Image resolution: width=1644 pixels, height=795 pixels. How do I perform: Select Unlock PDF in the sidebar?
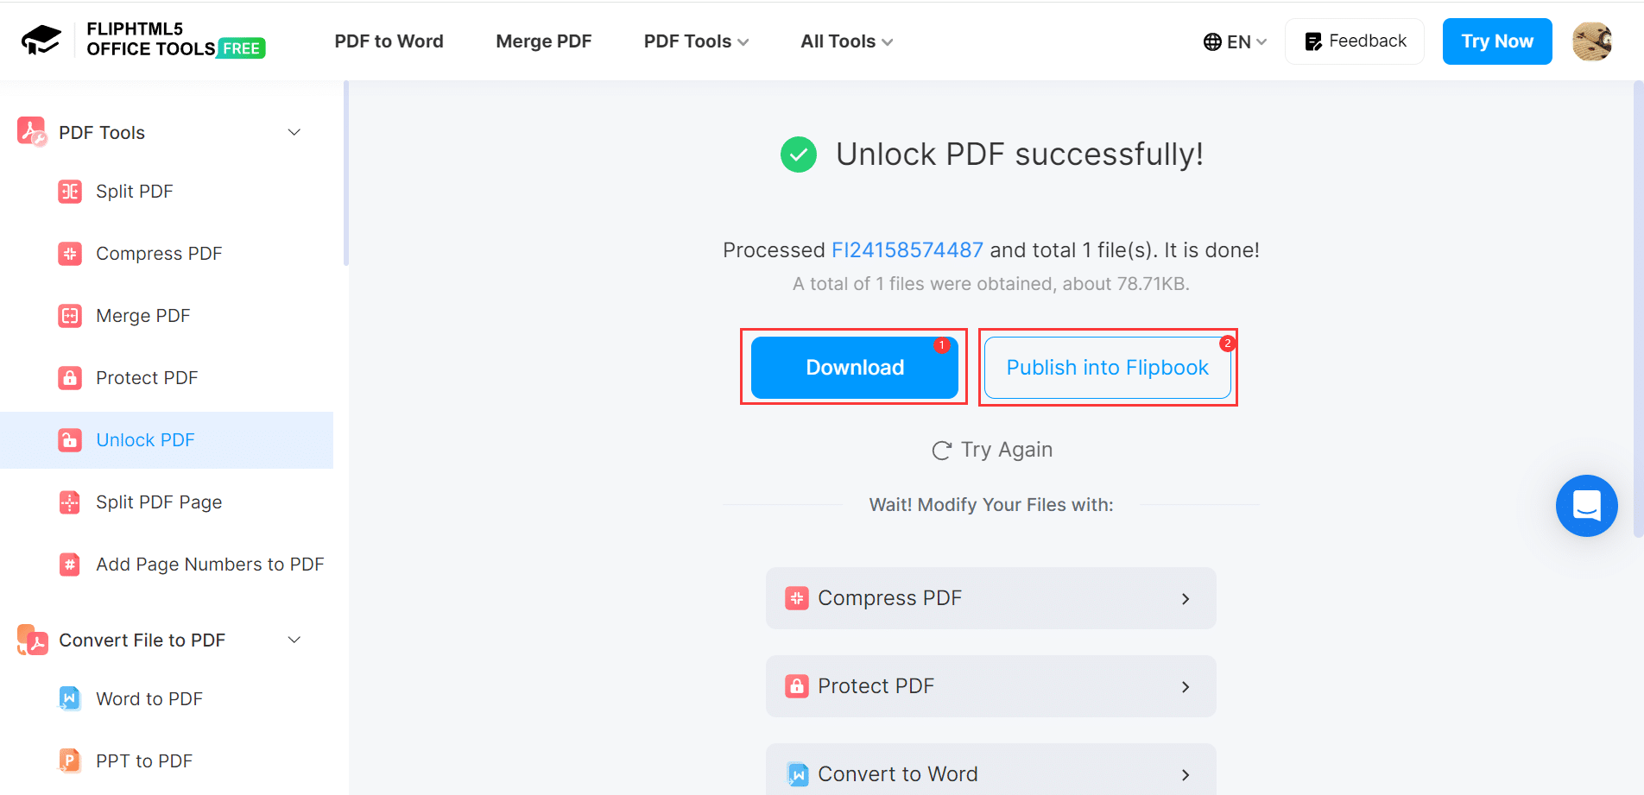[x=167, y=440]
